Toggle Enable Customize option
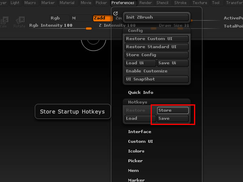Image resolution: width=243 pixels, height=182 pixels. coord(157,71)
